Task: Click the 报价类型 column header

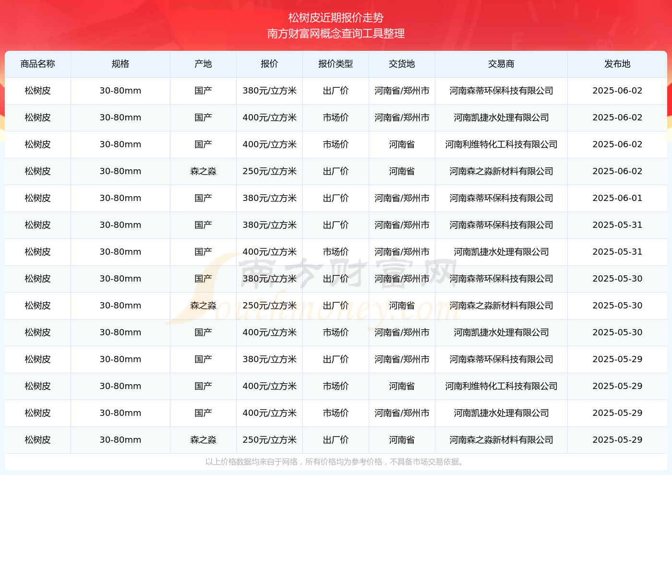Action: [x=336, y=64]
